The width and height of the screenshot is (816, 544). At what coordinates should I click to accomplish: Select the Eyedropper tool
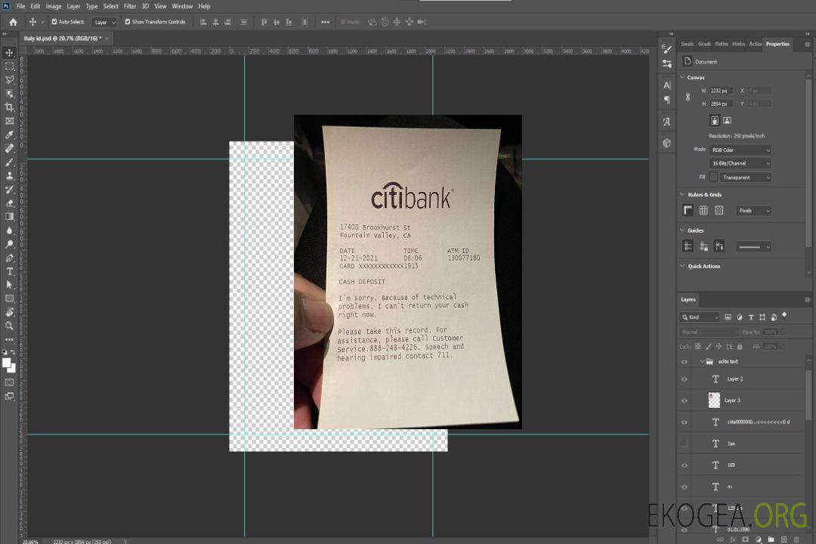click(x=9, y=134)
